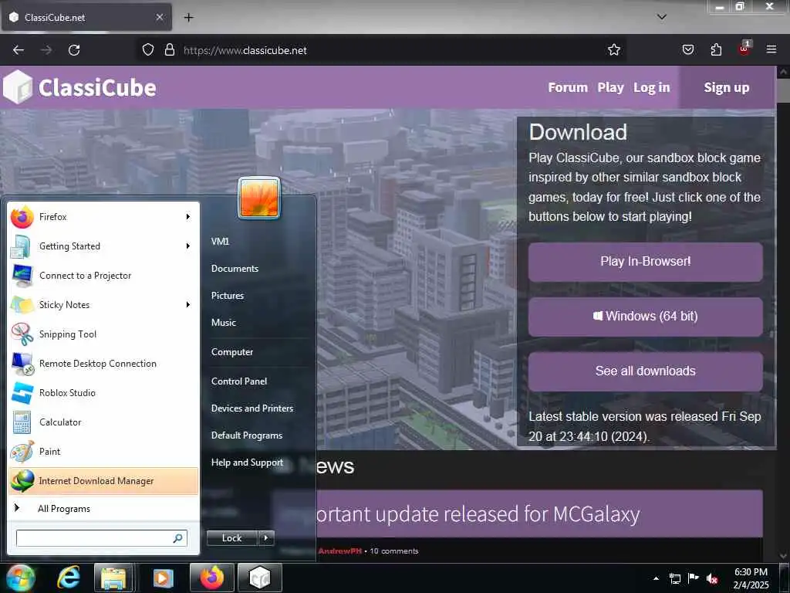Open Music library
This screenshot has height=593, width=790.
coord(224,323)
